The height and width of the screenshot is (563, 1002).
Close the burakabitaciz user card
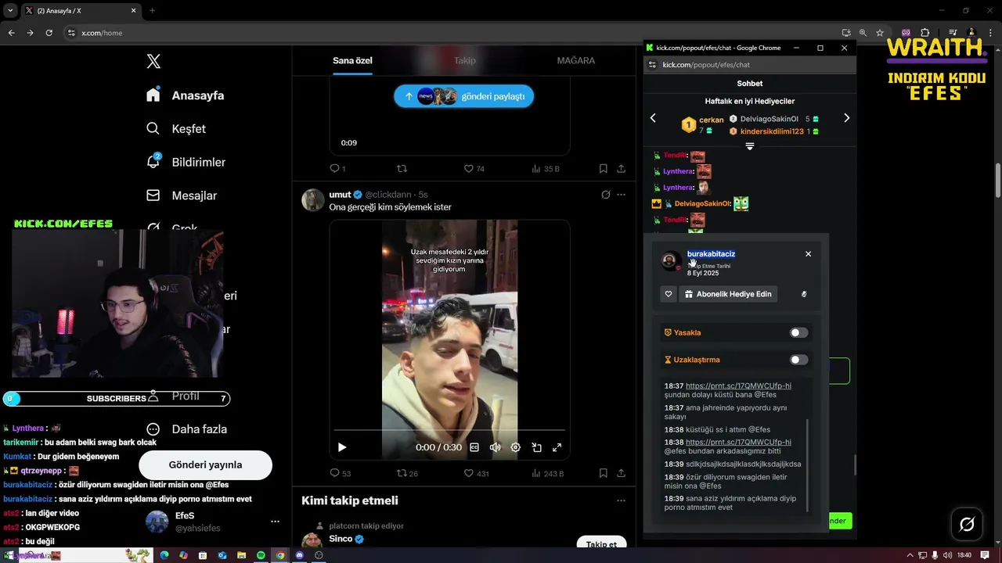click(808, 254)
